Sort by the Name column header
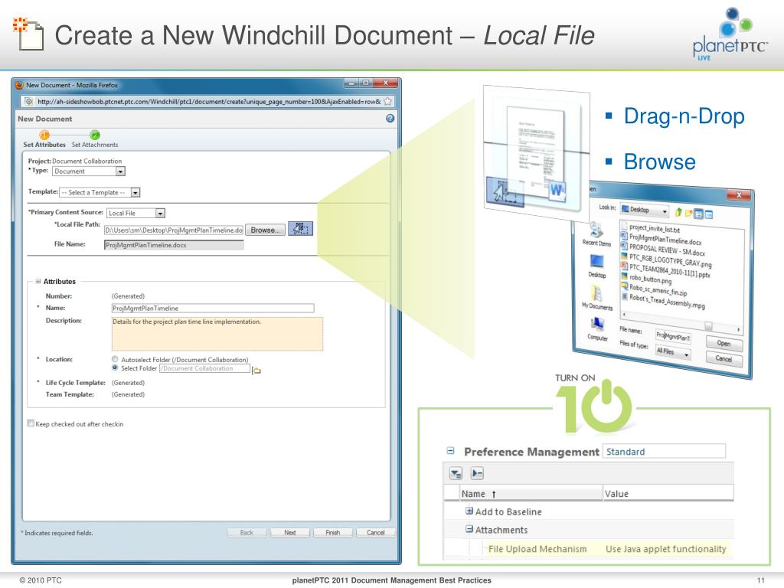The height and width of the screenshot is (588, 784). (x=531, y=494)
